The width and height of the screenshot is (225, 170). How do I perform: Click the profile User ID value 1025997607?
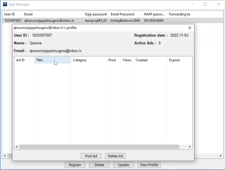tap(42, 35)
